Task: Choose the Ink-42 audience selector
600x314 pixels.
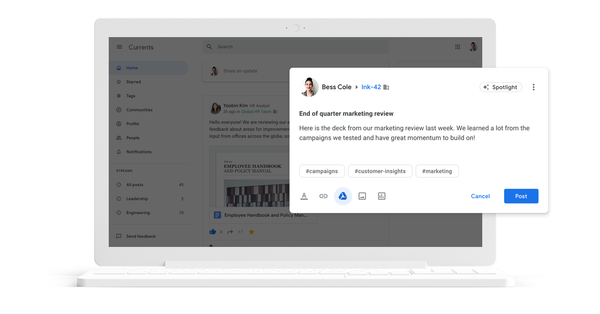Action: [371, 87]
